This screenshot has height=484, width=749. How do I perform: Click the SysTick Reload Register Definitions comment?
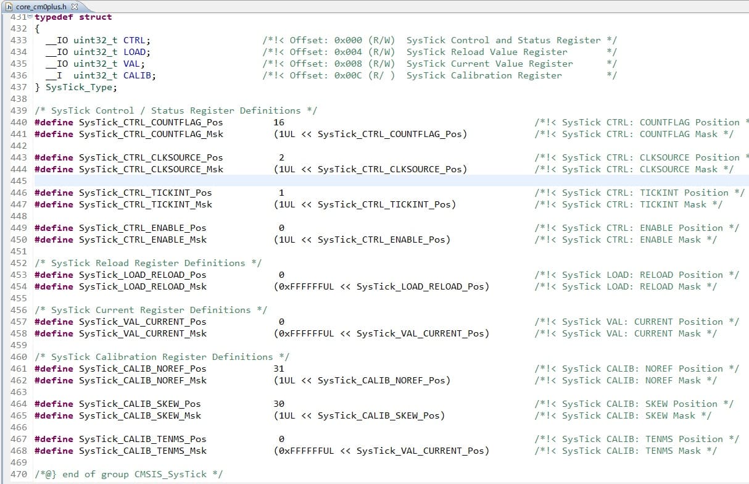[148, 263]
